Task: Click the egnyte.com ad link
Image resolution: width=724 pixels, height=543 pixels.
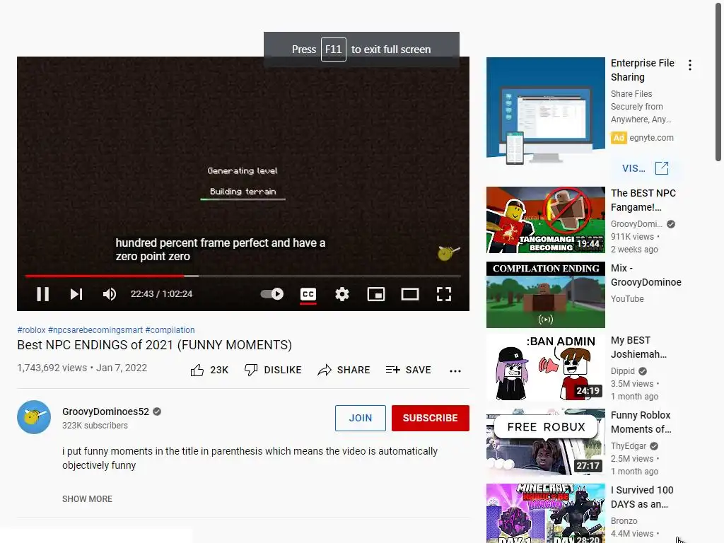Action: click(x=651, y=138)
